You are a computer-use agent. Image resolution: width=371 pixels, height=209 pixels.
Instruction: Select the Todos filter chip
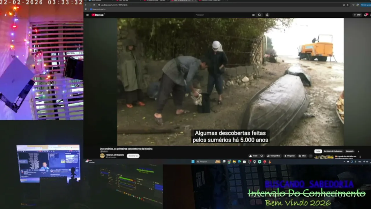click(318, 151)
